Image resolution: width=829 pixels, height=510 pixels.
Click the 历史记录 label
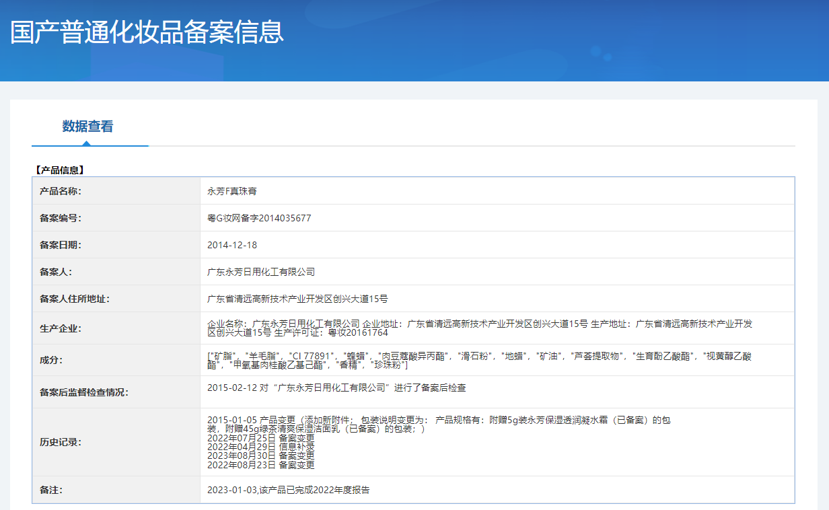click(x=61, y=442)
